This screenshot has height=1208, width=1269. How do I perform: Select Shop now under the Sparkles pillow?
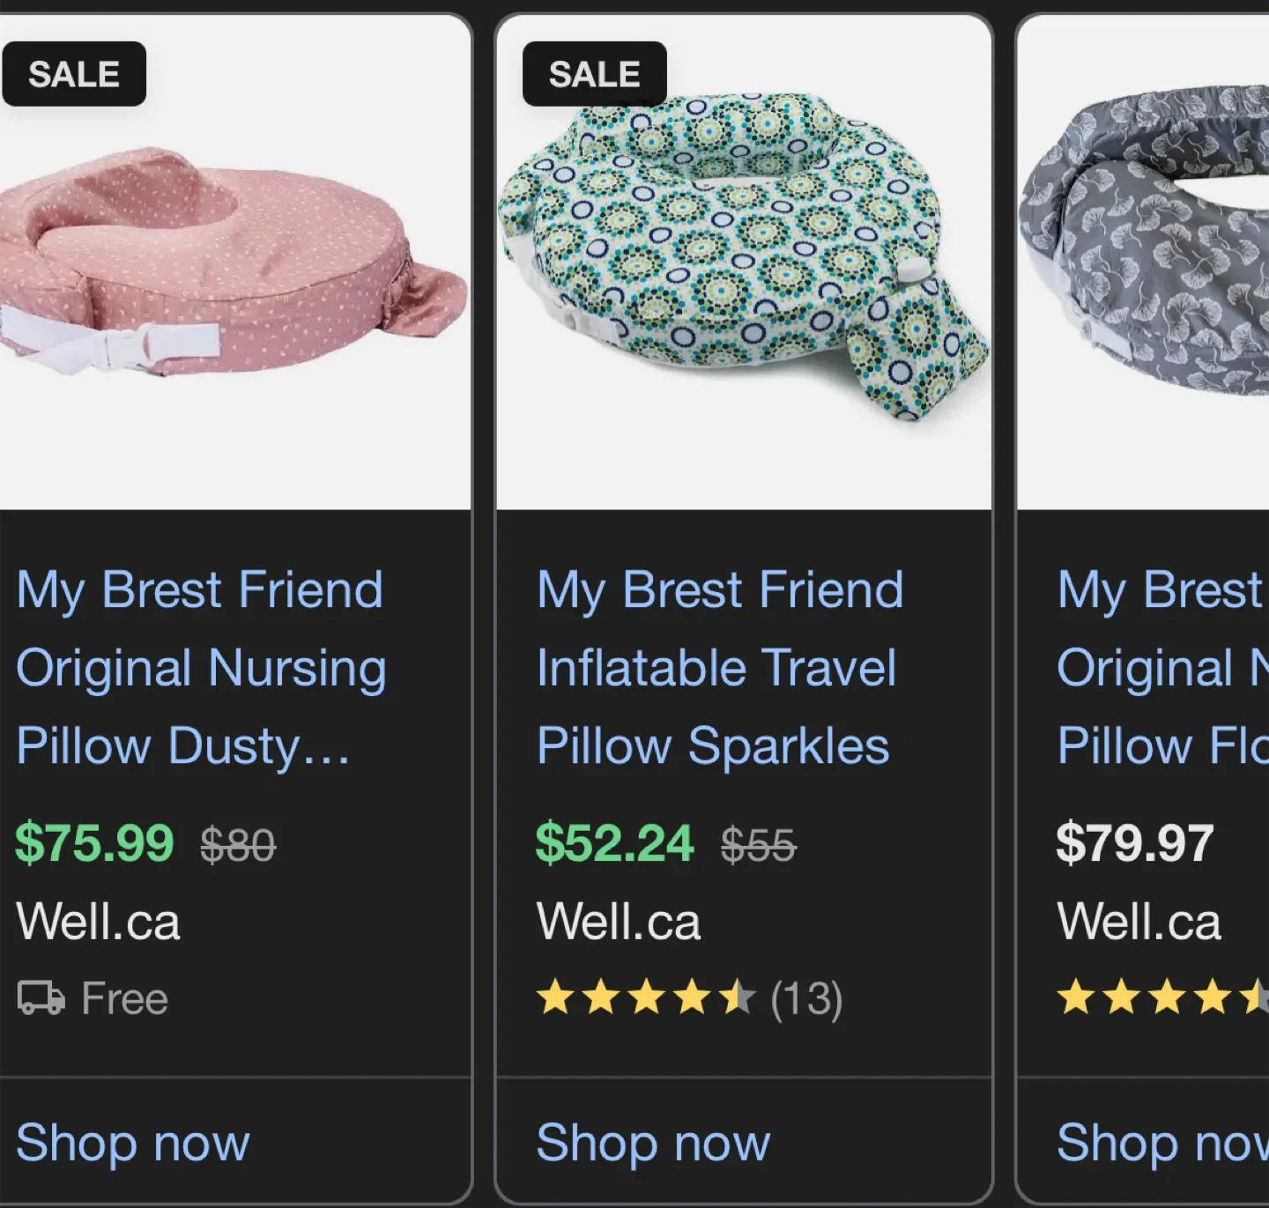click(x=652, y=1142)
